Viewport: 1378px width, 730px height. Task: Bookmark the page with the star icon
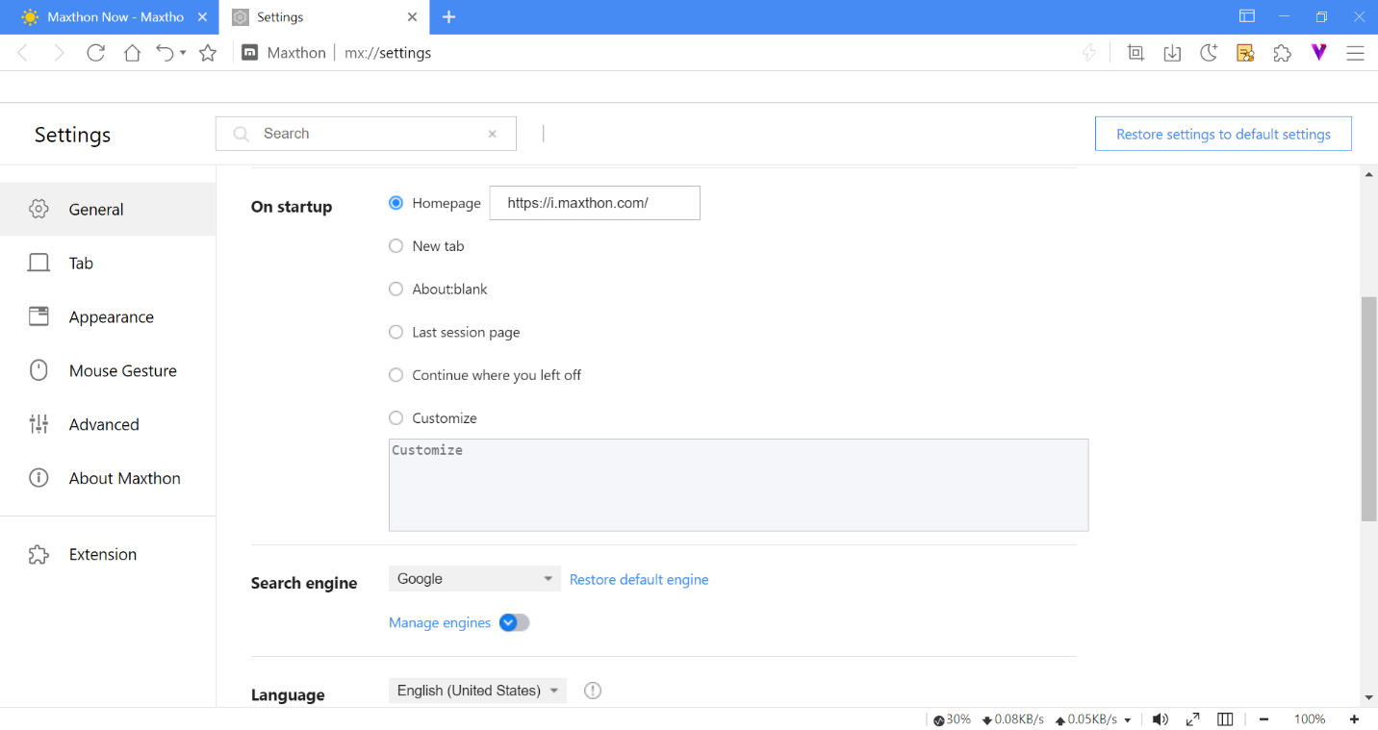[208, 53]
